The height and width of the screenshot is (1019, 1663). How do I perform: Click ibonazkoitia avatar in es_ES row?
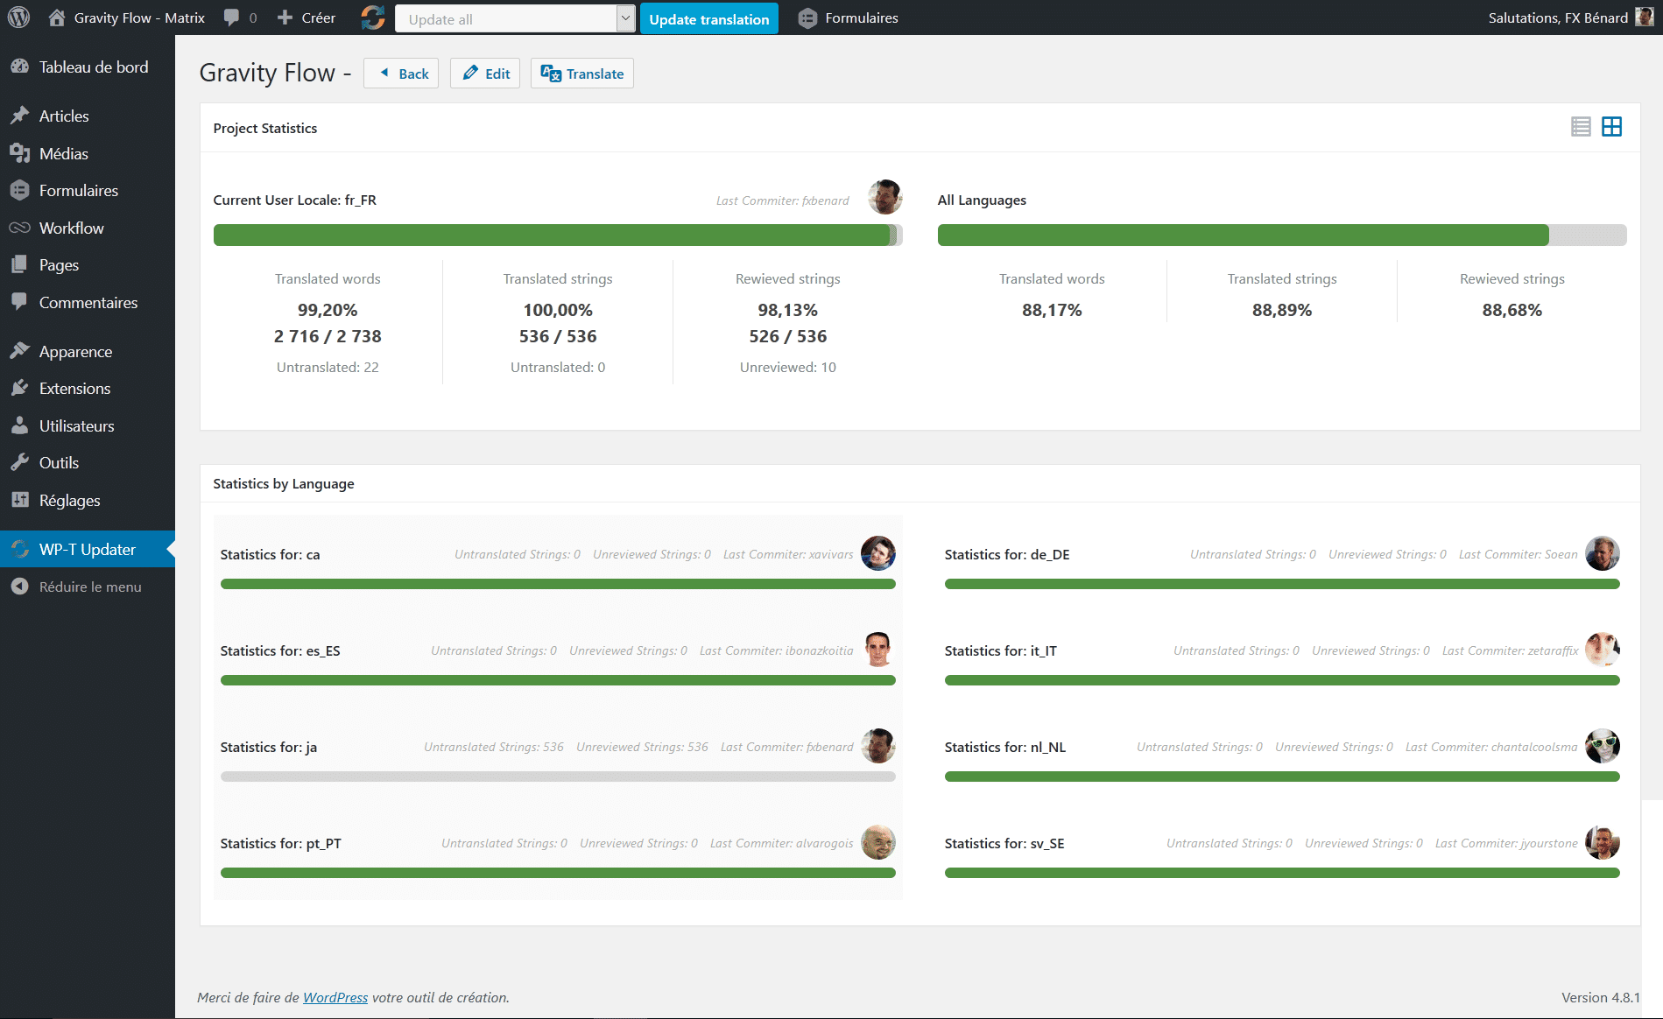[878, 650]
